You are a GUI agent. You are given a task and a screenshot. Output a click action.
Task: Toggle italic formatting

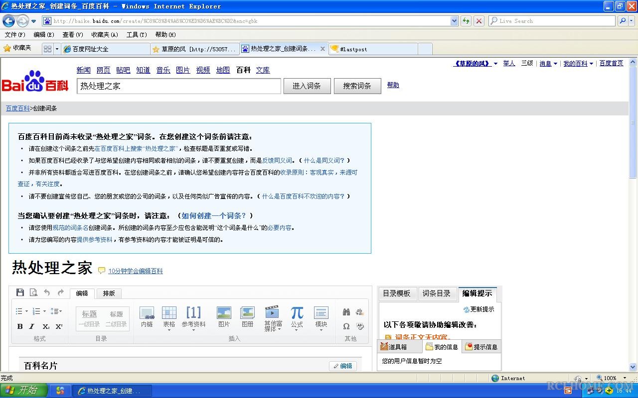click(32, 326)
